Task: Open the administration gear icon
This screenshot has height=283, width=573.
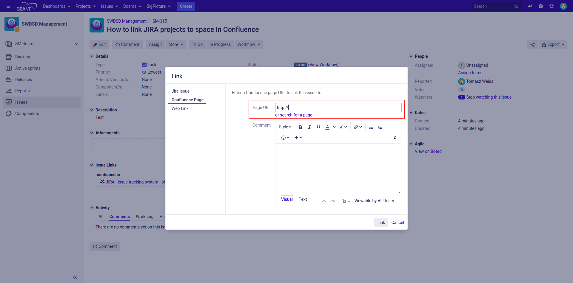Action: [x=552, y=6]
